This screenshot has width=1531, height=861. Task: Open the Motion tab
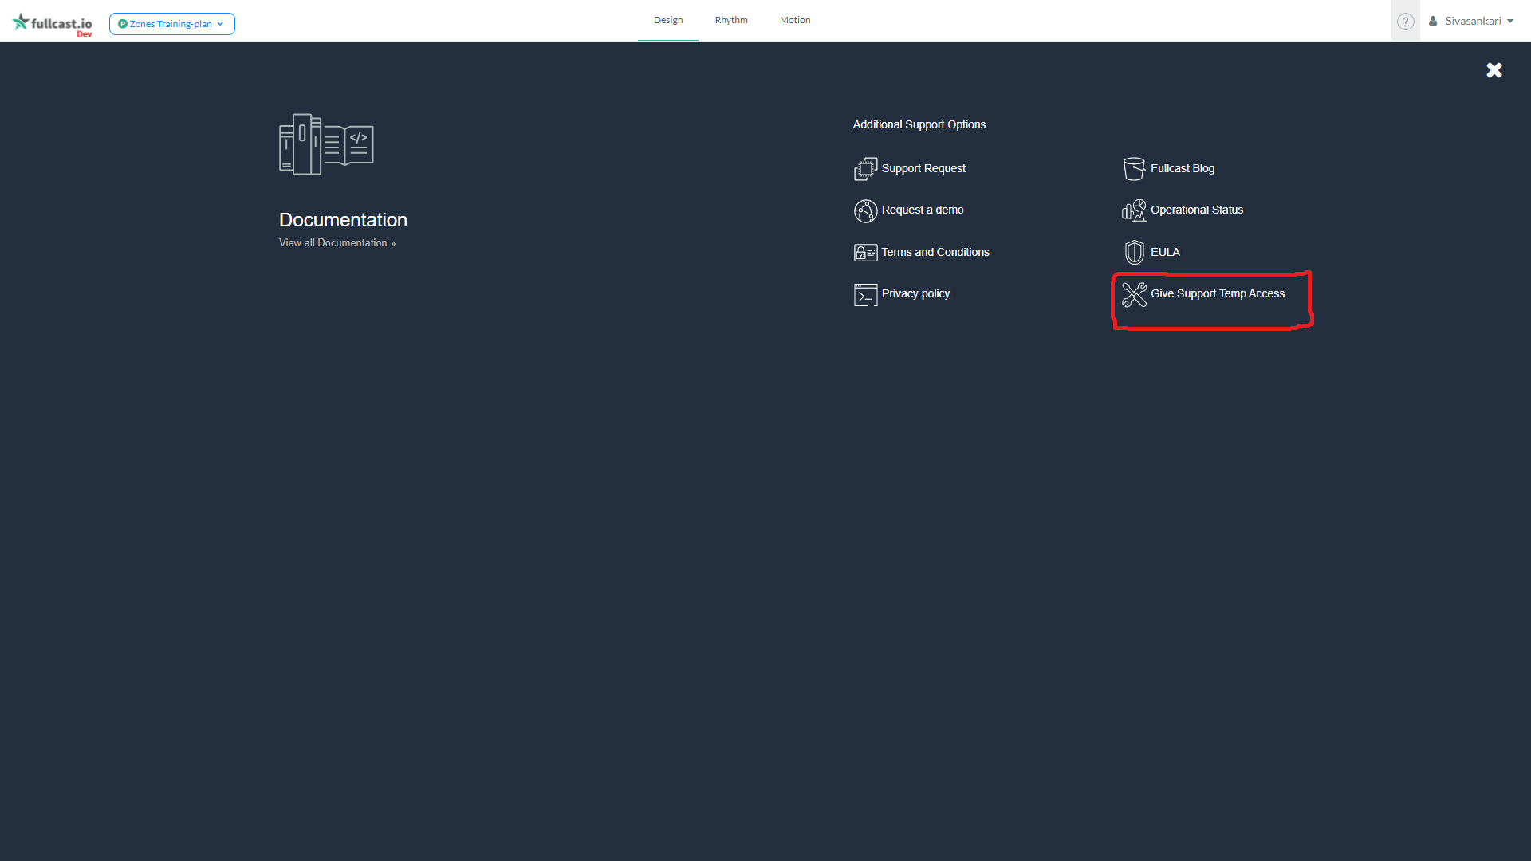pyautogui.click(x=794, y=20)
